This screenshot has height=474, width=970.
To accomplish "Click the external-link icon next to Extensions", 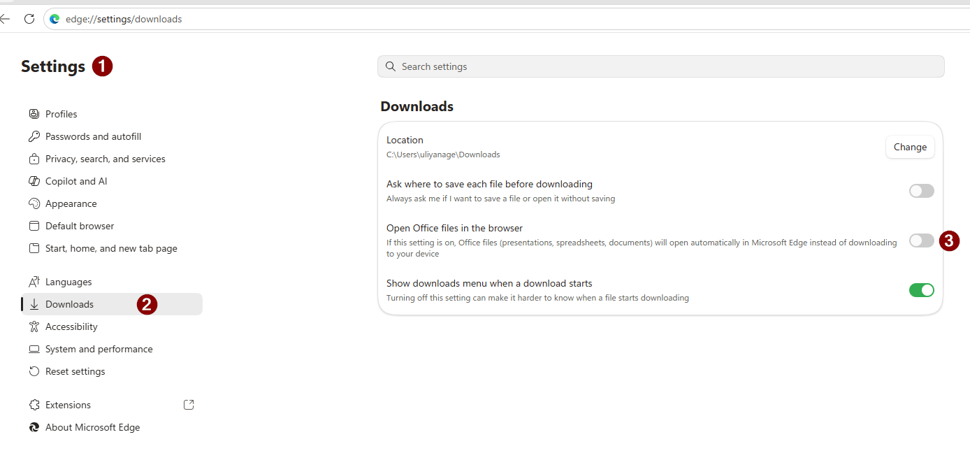I will point(189,405).
